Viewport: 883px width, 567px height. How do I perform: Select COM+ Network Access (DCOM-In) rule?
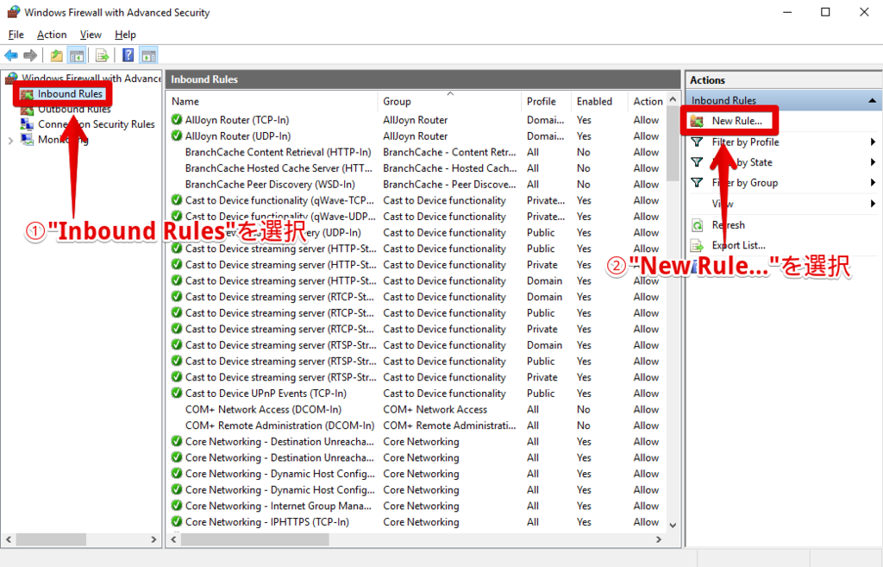coord(263,409)
